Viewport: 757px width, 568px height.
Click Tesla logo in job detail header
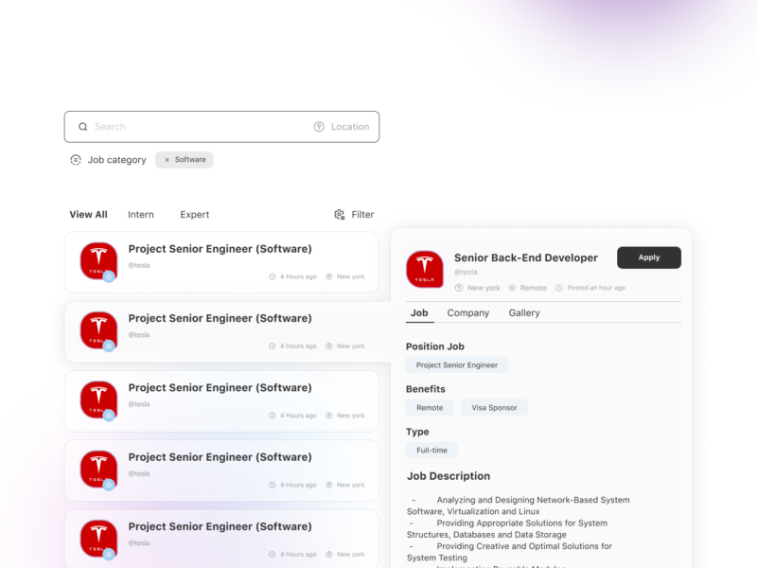click(x=425, y=269)
